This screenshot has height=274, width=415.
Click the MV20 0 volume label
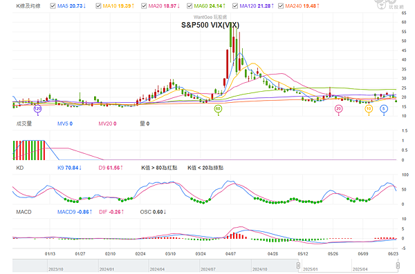107,124
